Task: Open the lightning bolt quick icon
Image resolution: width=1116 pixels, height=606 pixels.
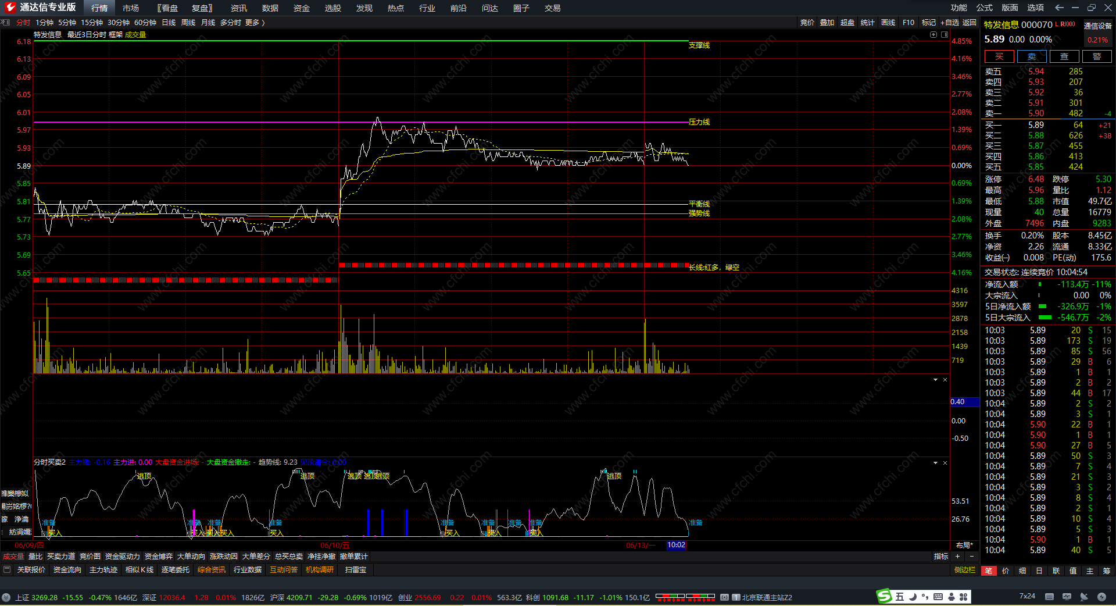Action: tap(1101, 597)
